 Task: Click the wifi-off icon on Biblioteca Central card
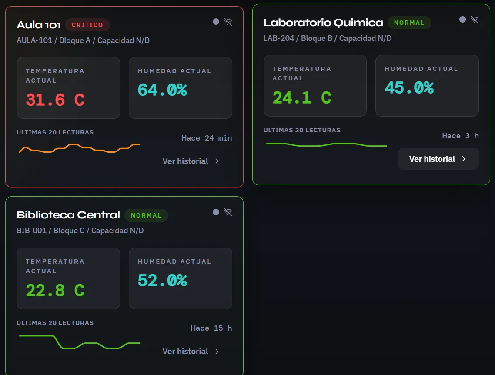(228, 212)
